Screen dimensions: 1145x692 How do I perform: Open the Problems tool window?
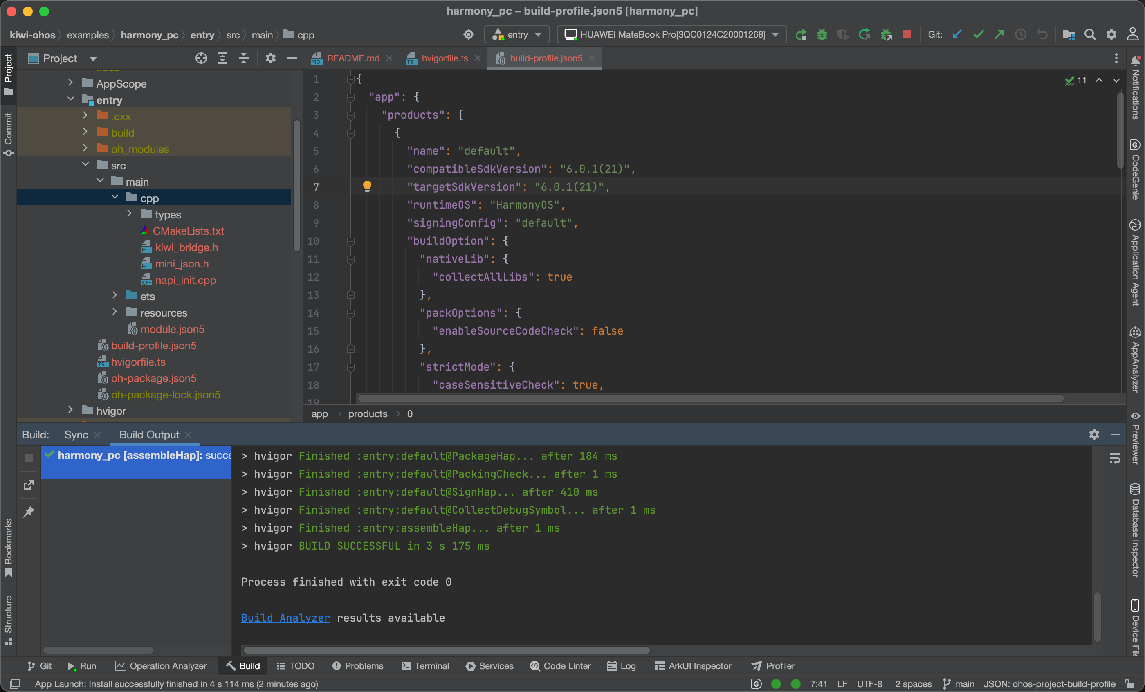coord(358,666)
